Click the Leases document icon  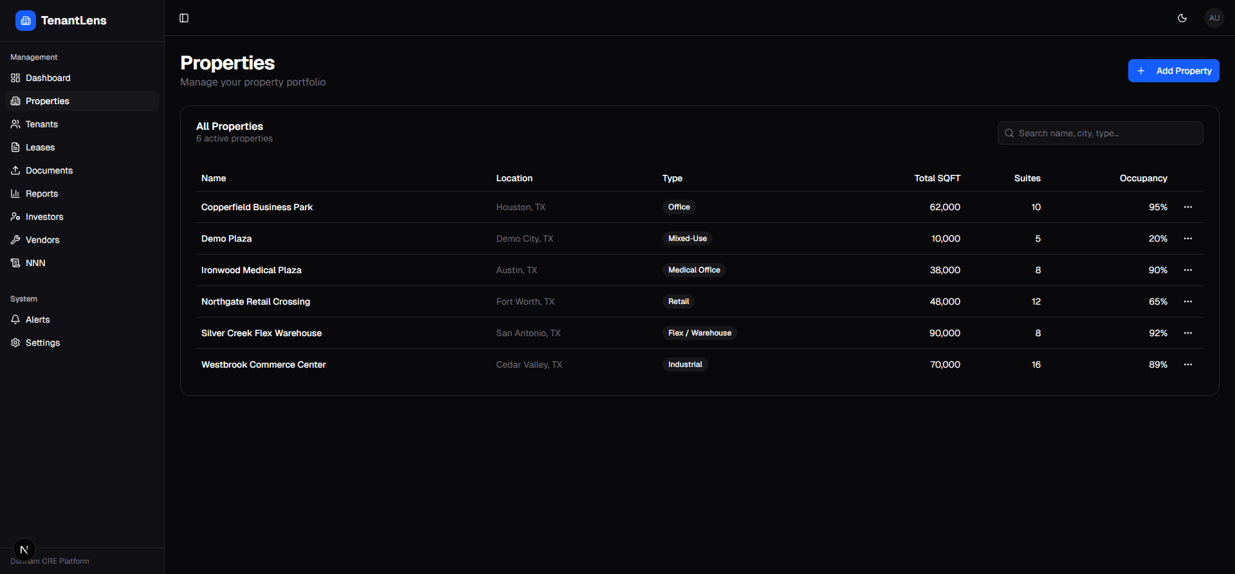15,147
